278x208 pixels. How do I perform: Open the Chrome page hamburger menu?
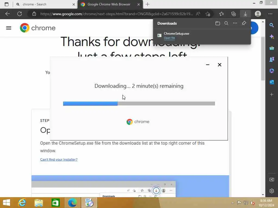tap(9, 28)
